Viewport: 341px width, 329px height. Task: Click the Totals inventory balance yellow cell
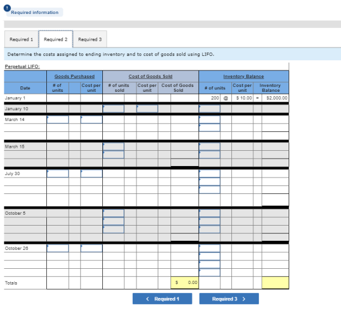click(x=275, y=283)
